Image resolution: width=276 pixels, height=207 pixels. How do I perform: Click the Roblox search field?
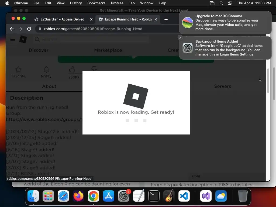tap(92, 39)
